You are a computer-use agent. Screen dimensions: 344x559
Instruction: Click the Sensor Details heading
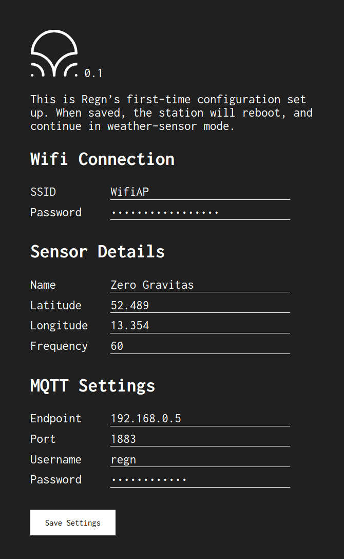(x=98, y=251)
